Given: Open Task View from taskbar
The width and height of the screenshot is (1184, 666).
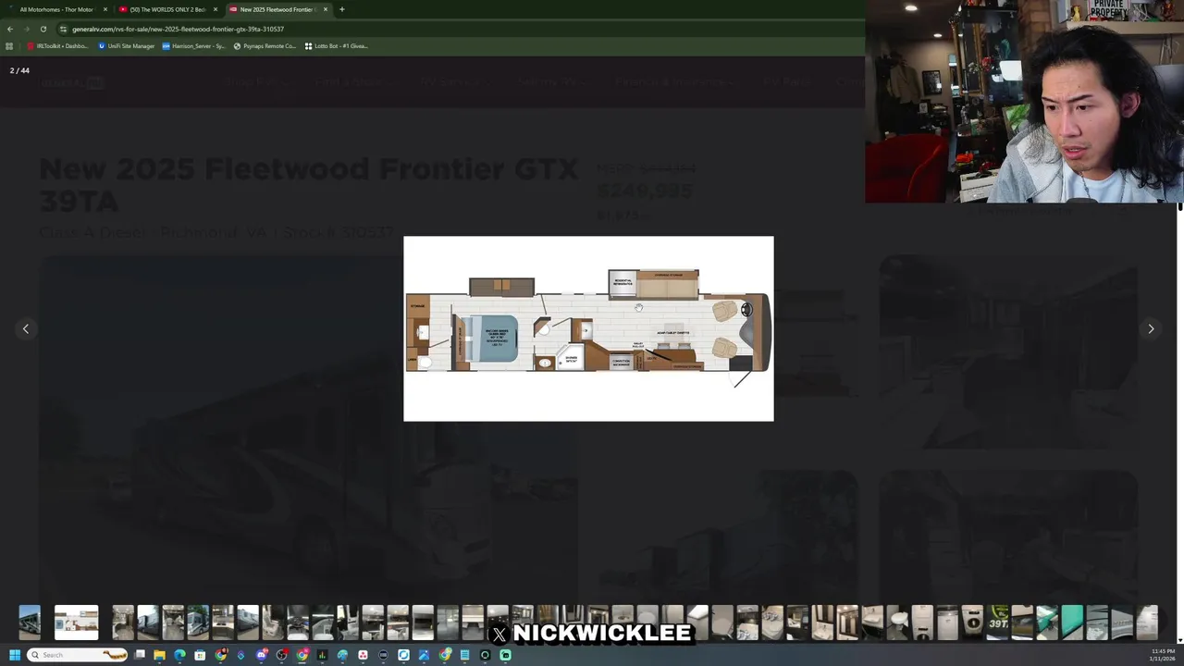Looking at the screenshot, I should click(140, 655).
